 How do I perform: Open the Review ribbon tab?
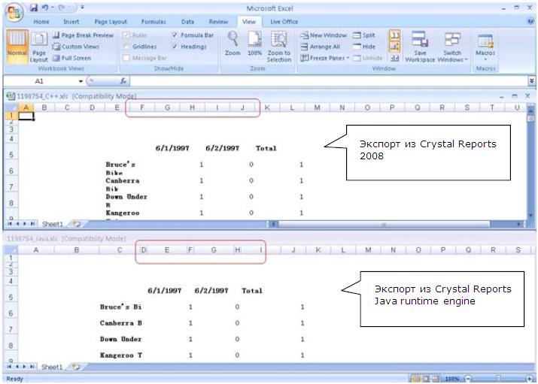218,22
